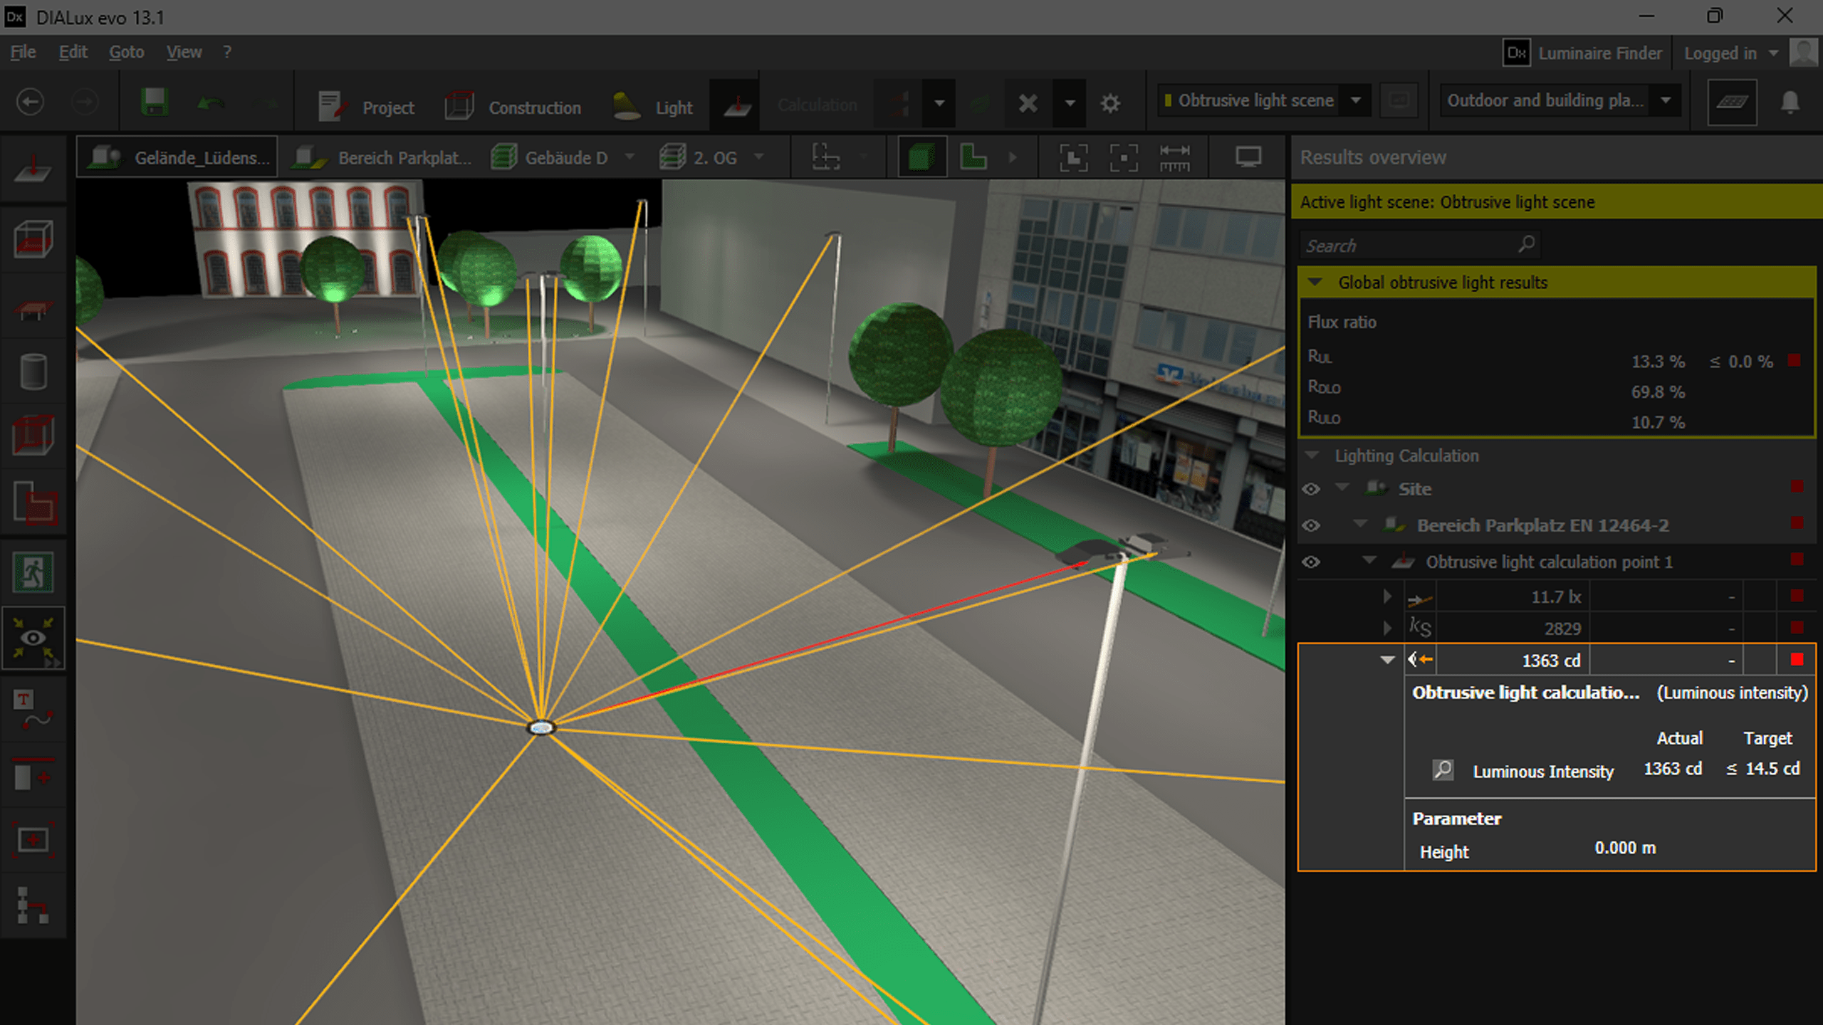Image resolution: width=1823 pixels, height=1025 pixels.
Task: Select the emergency exit sign tool
Action: coord(33,572)
